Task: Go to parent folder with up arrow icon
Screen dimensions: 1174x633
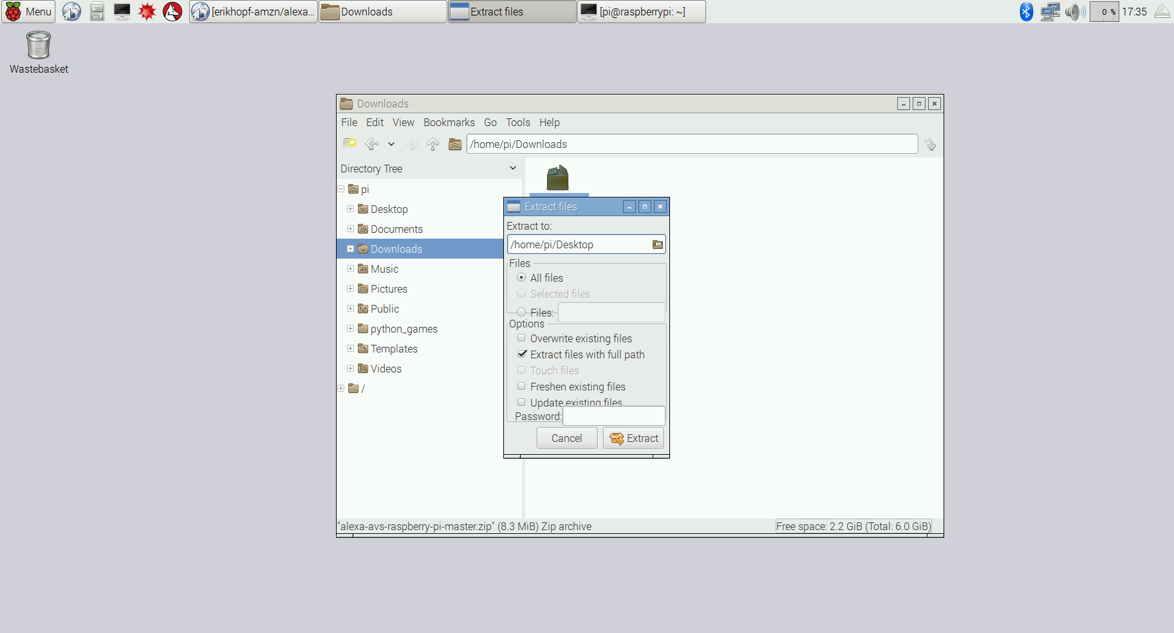Action: pos(433,144)
